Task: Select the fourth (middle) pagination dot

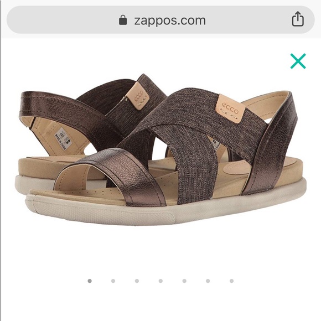Action: coord(161,281)
